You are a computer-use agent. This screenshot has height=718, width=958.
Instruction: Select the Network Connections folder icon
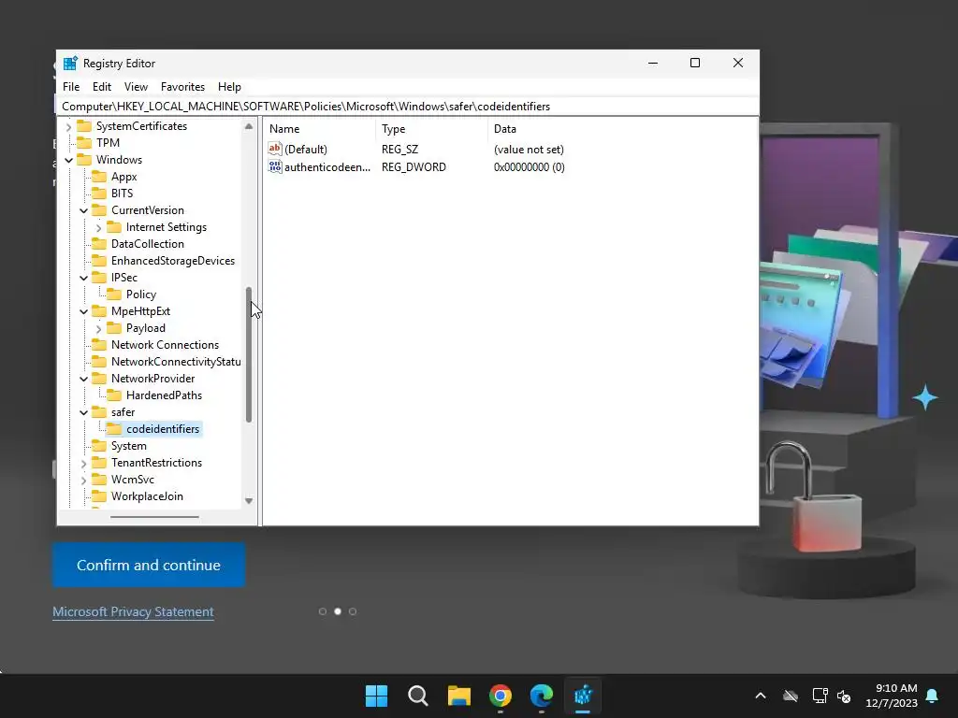click(x=99, y=345)
